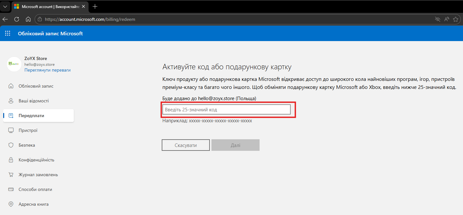Open Журнал замовлень in sidebar
The image size is (463, 215).
tap(39, 175)
